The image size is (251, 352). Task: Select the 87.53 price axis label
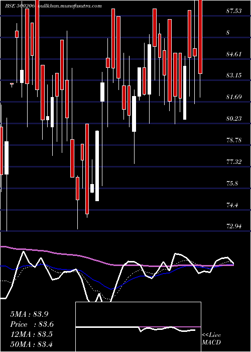[234, 11]
